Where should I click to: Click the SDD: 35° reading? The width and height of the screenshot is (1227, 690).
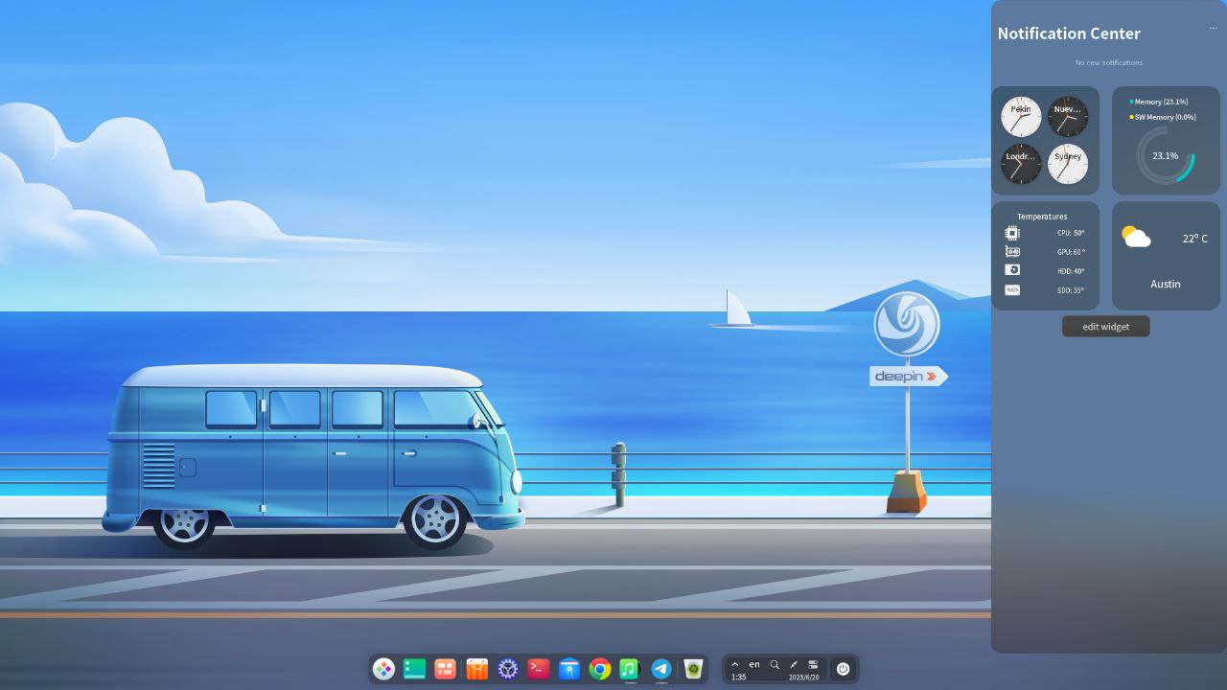[1071, 290]
